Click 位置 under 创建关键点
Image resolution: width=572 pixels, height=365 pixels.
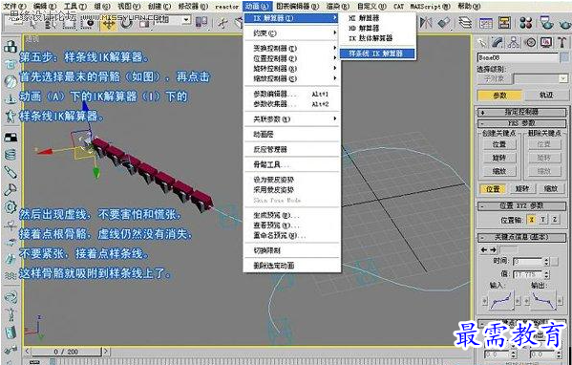499,144
